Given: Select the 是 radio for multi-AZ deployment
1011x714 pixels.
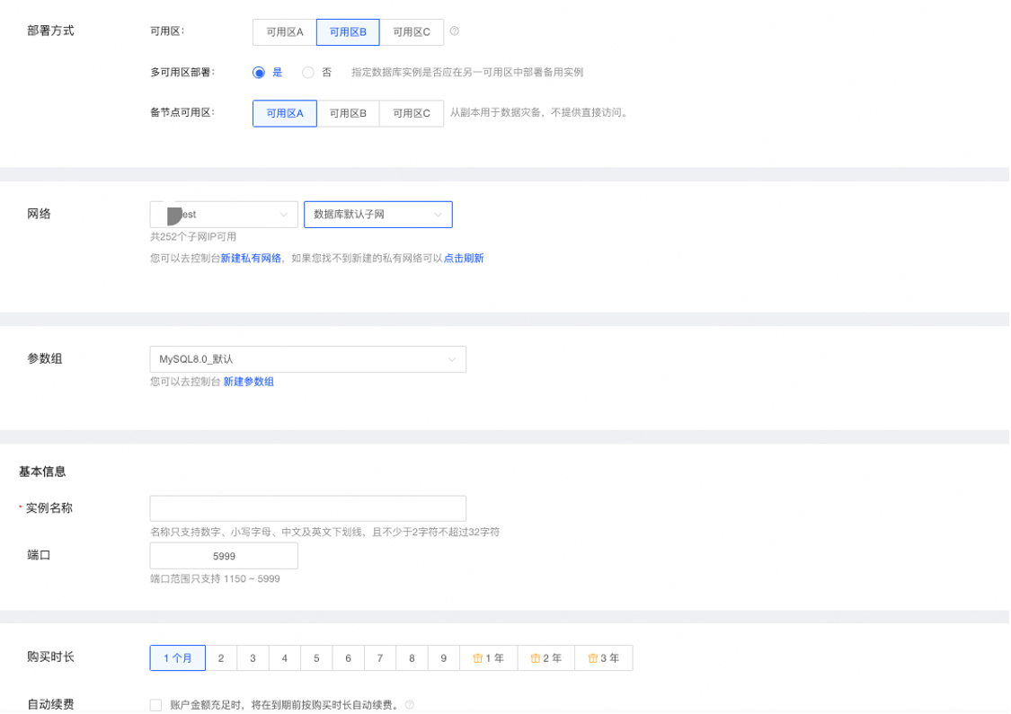Looking at the screenshot, I should (258, 73).
